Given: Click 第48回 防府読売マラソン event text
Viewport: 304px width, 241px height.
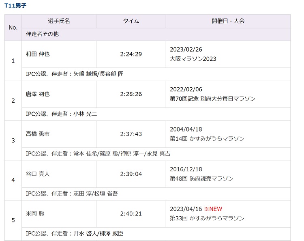Looking at the screenshot, I should point(201,179).
